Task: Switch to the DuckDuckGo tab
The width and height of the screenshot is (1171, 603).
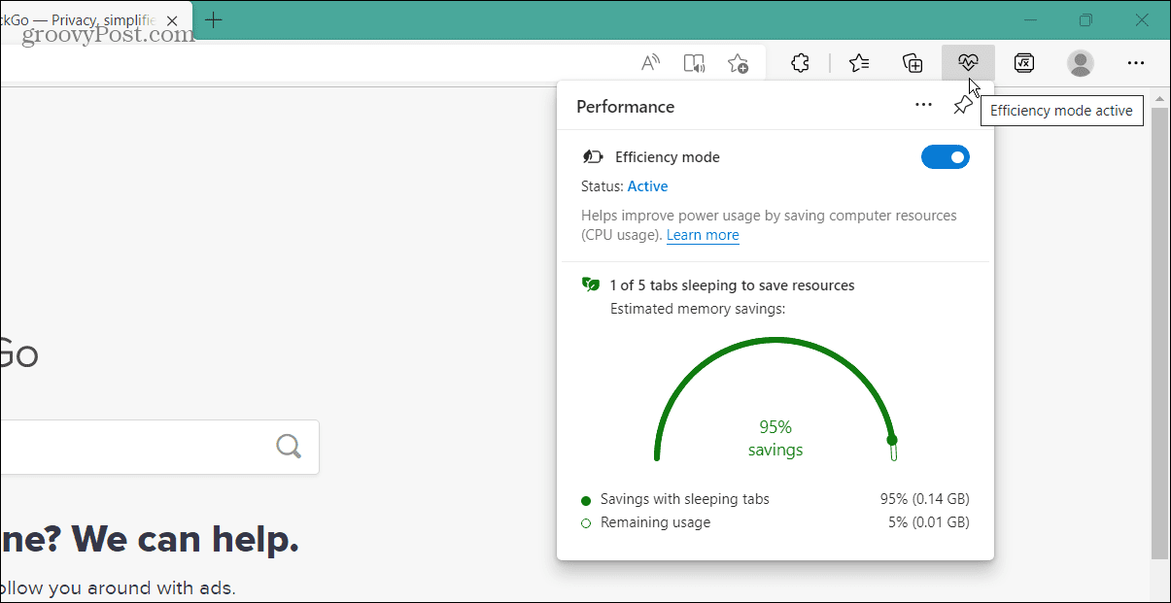Action: (x=83, y=19)
